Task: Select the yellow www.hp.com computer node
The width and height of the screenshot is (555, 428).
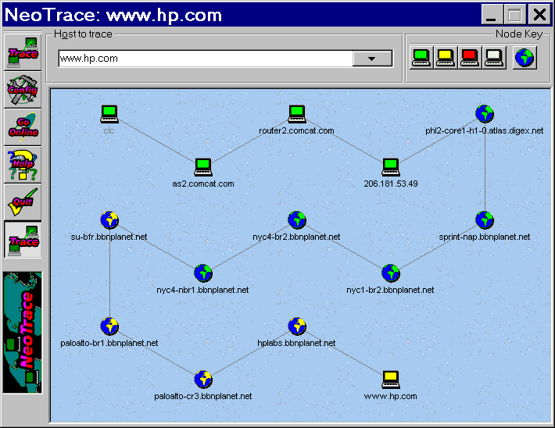Action: click(x=391, y=380)
